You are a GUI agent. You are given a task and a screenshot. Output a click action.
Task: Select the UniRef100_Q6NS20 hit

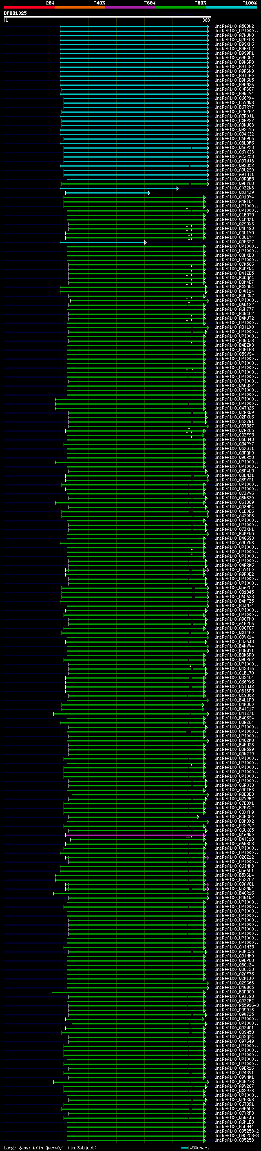234,498
